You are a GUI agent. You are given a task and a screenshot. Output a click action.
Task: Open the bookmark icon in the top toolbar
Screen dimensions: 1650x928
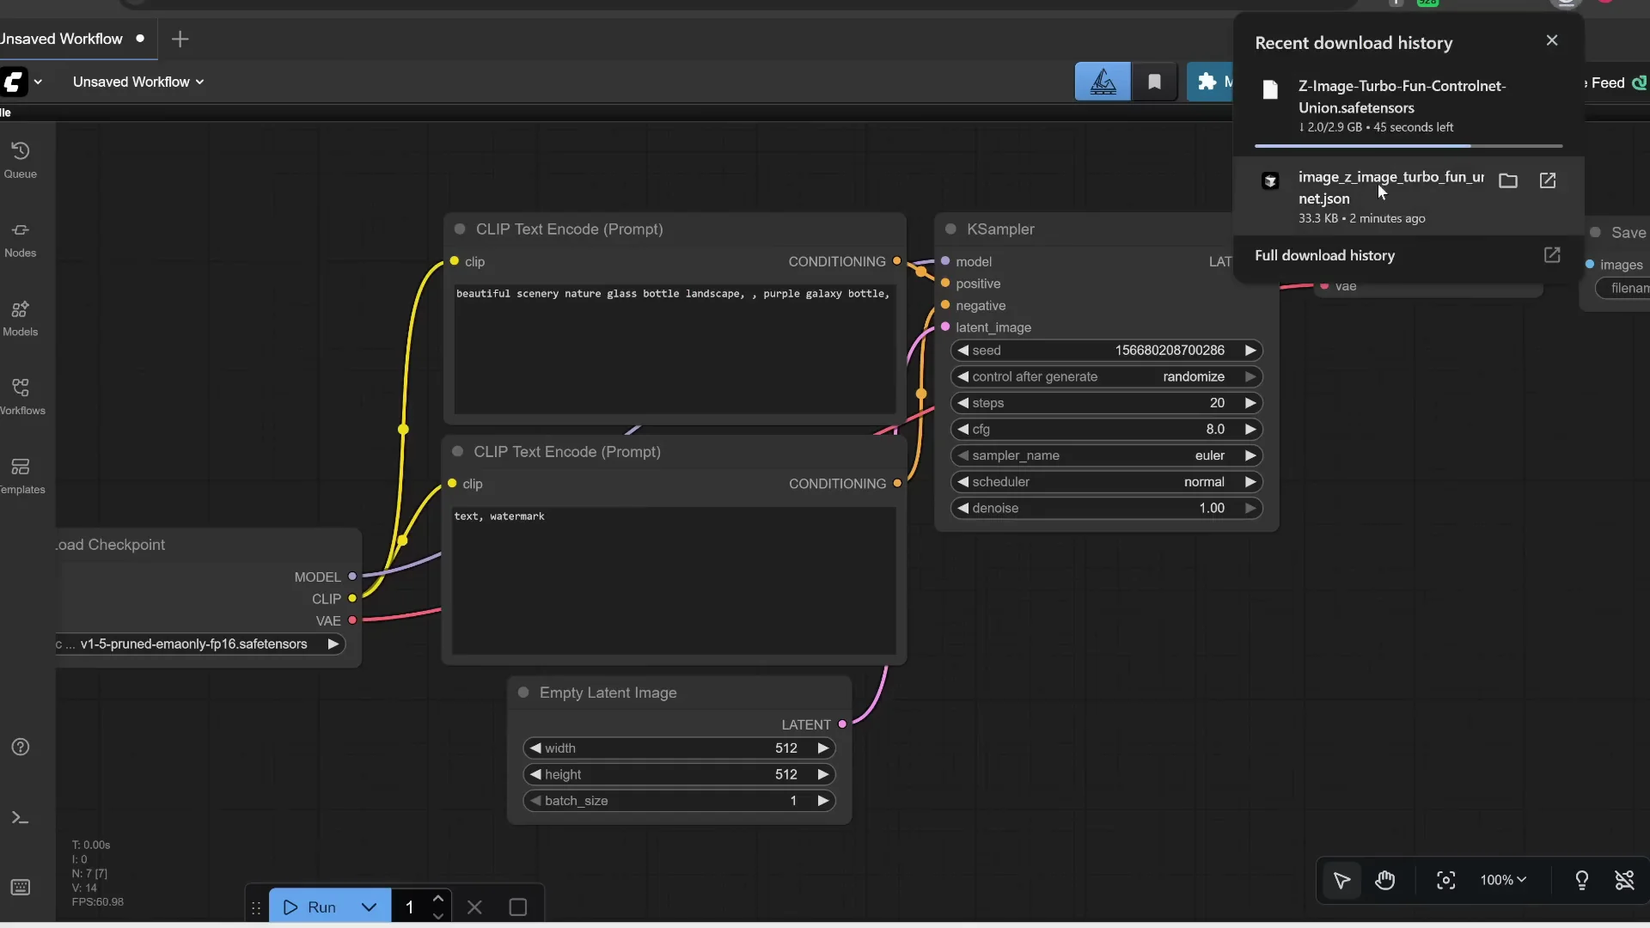tap(1154, 82)
